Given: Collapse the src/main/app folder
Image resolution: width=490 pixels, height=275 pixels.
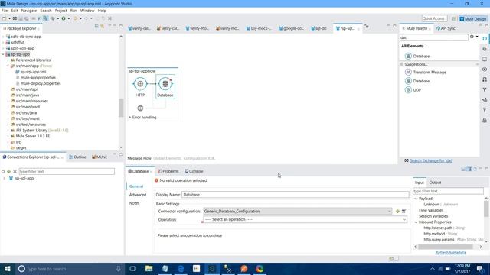Looking at the screenshot, I should tap(8, 66).
